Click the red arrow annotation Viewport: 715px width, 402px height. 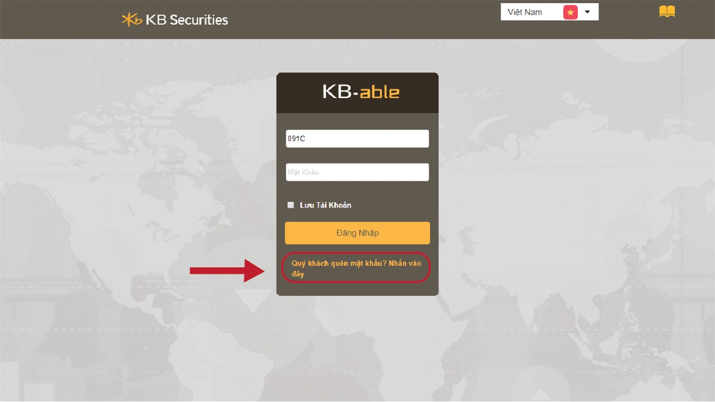(227, 270)
